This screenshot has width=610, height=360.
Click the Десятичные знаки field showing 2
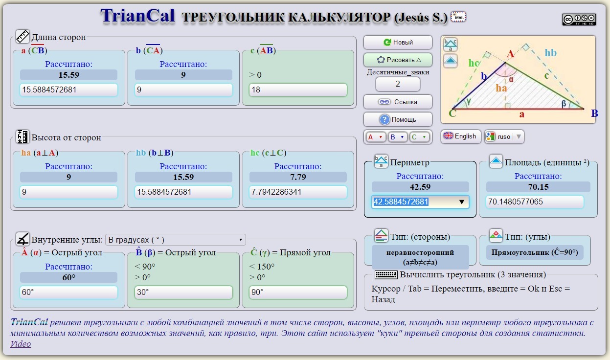click(397, 84)
